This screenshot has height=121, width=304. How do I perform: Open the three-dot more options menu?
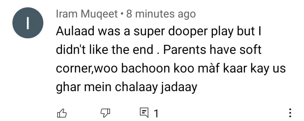point(290,113)
